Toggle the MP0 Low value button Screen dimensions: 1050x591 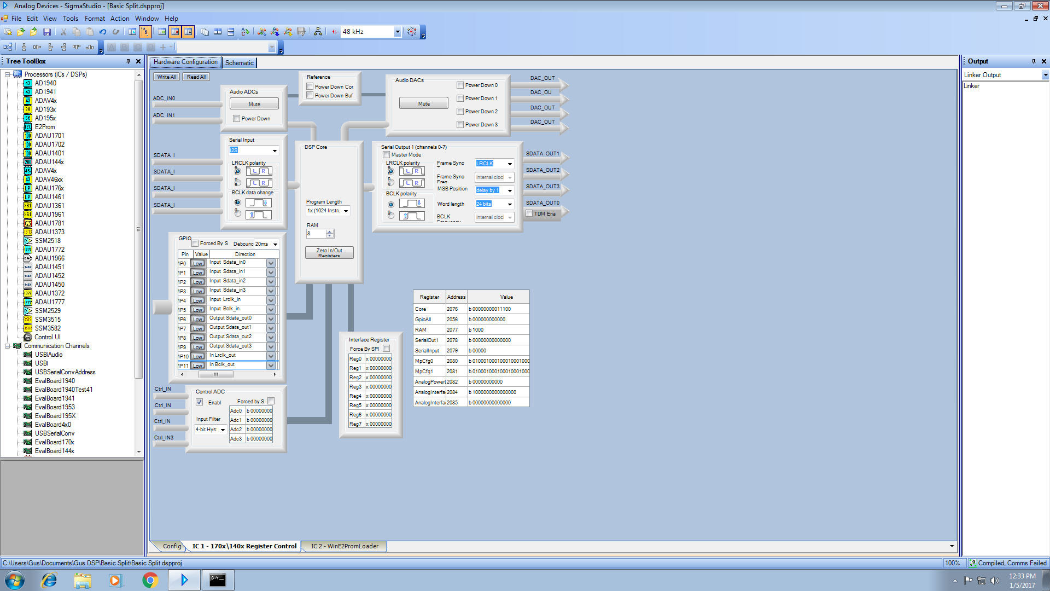(x=197, y=263)
